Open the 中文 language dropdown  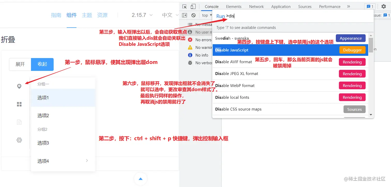(x=170, y=15)
